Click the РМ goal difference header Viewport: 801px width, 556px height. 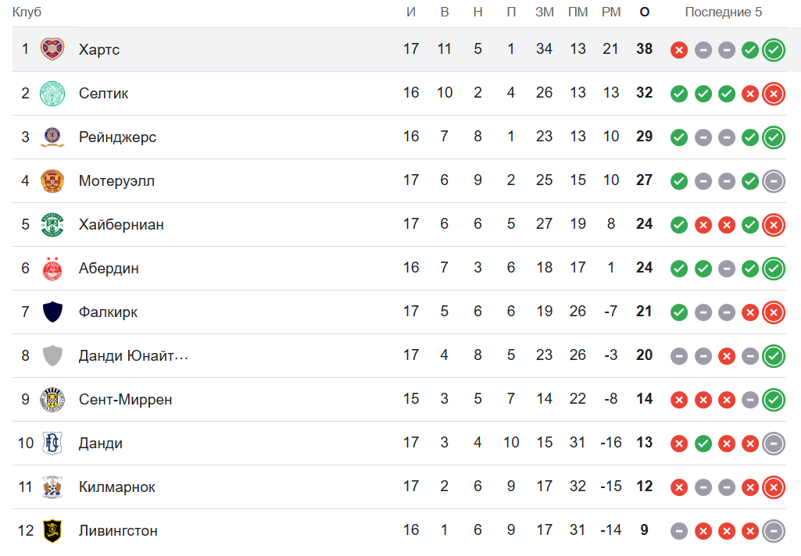(611, 12)
